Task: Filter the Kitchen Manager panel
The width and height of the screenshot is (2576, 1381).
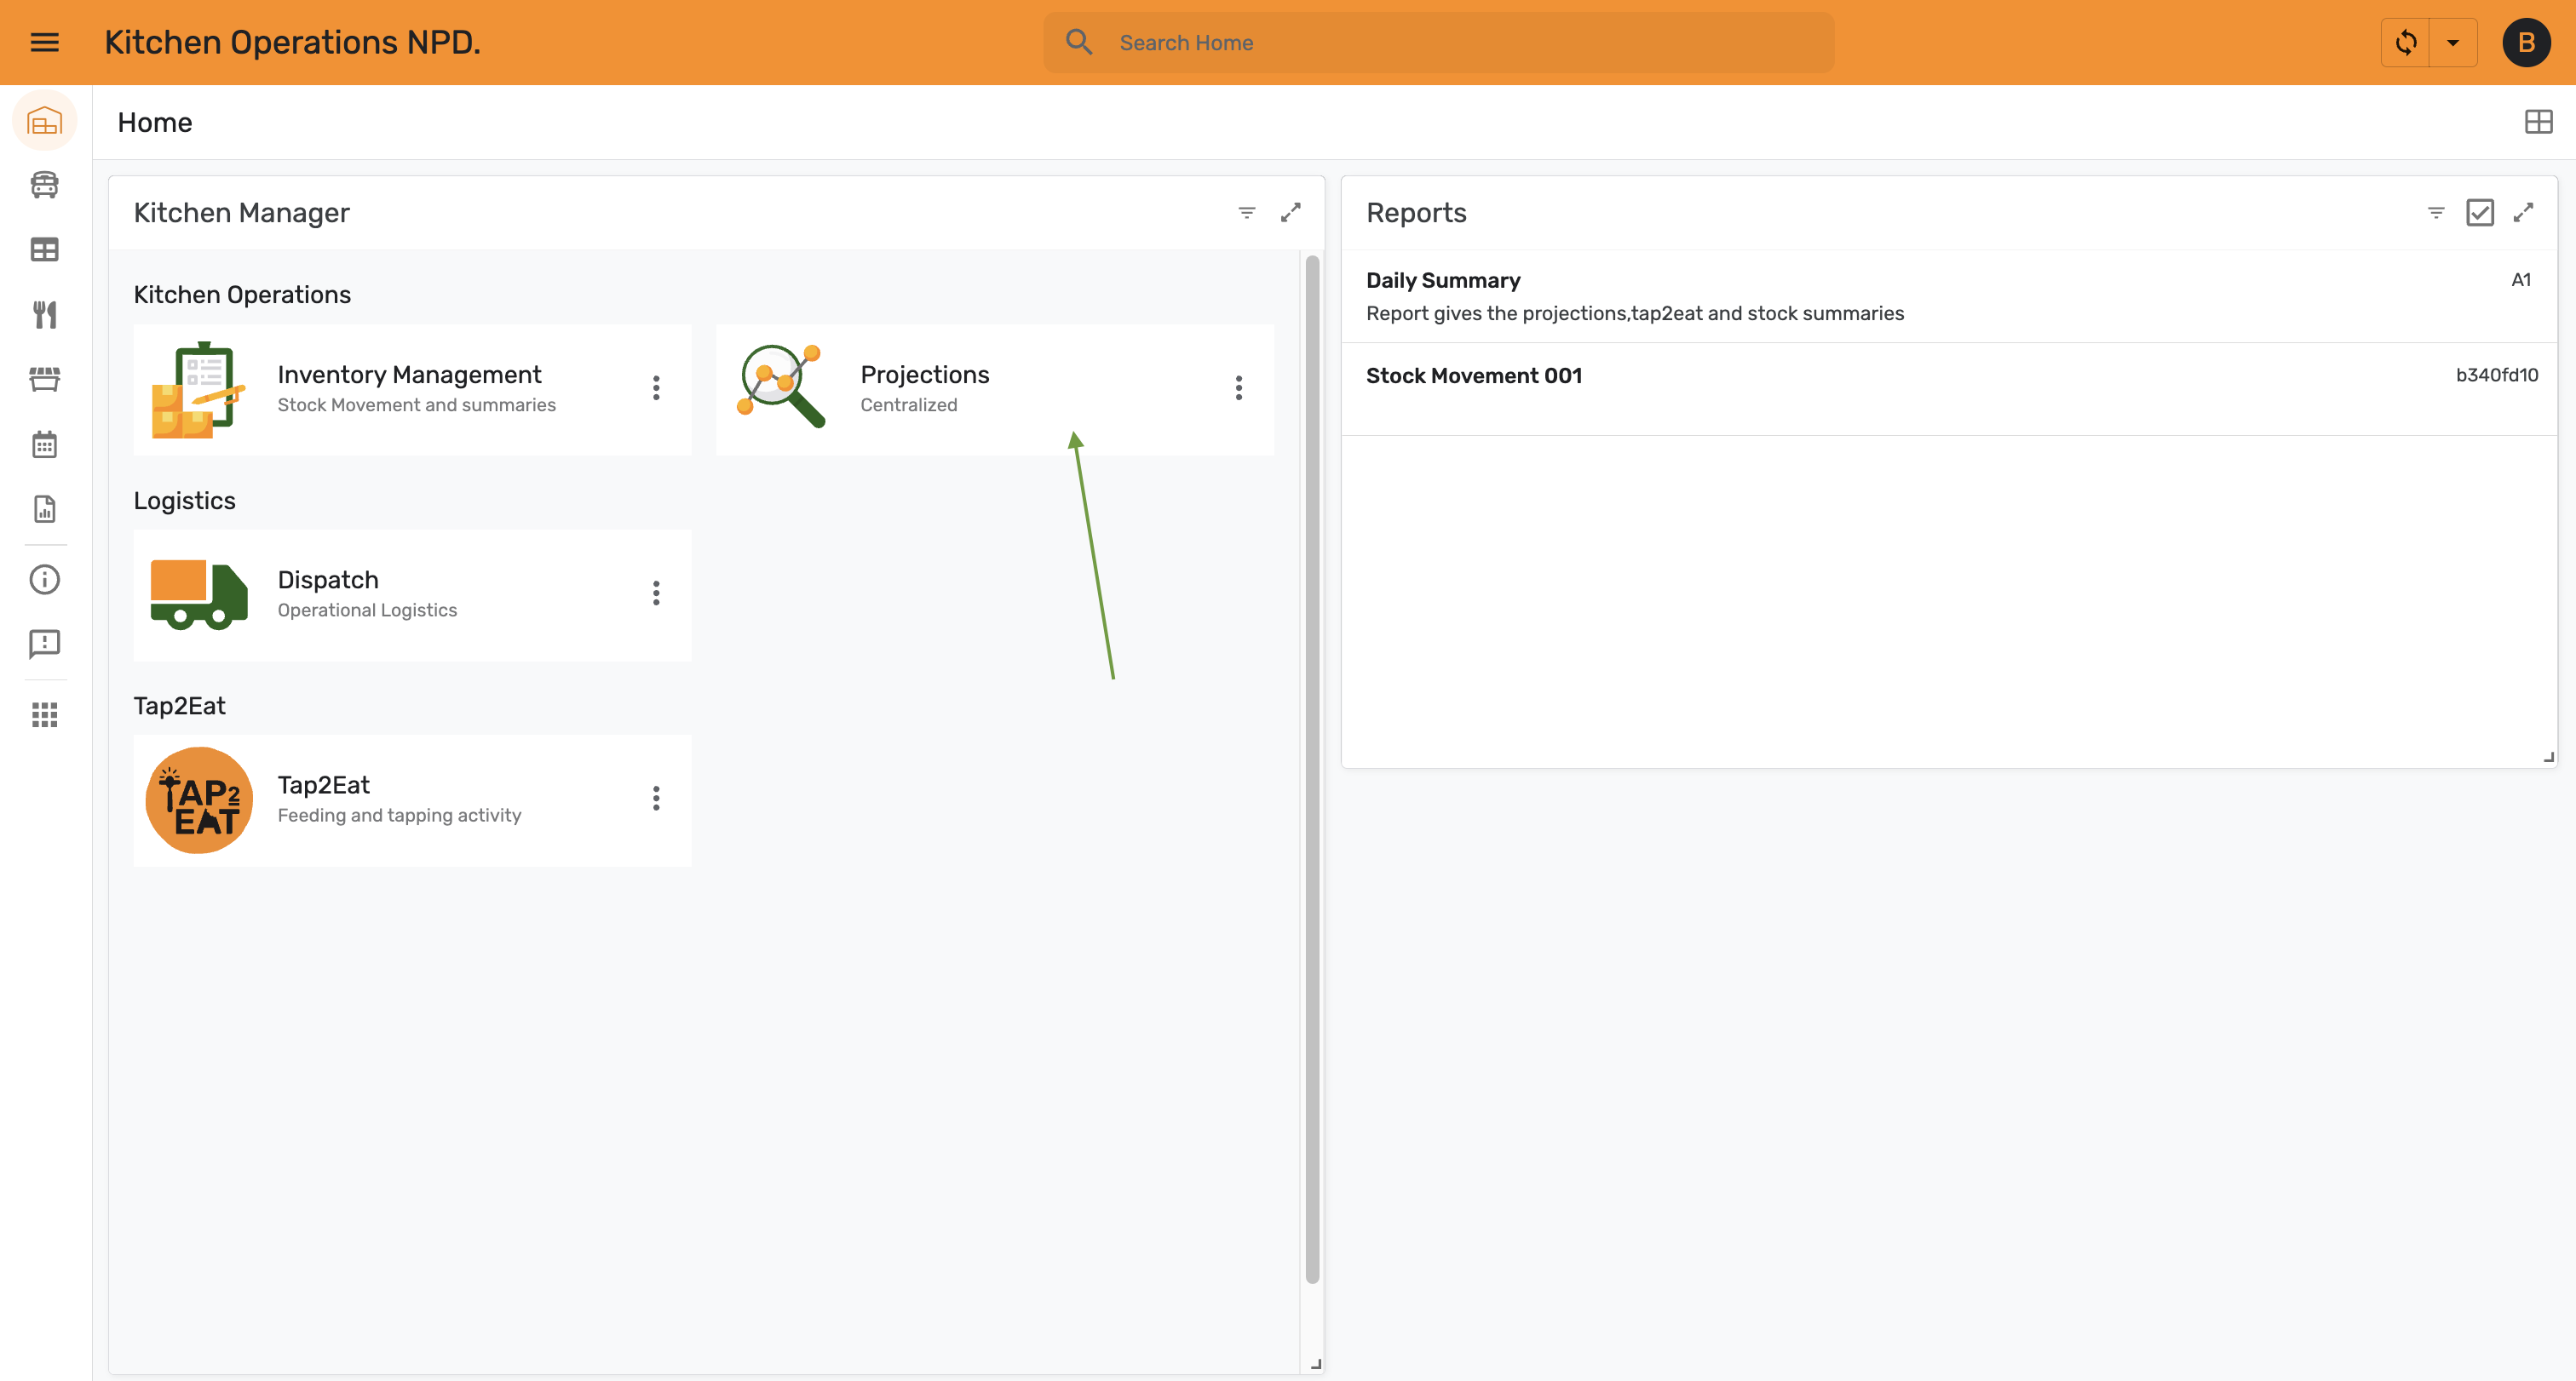Action: 1246,213
